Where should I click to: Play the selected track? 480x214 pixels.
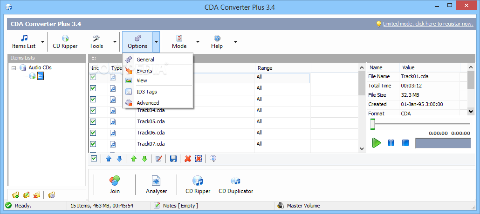[376, 143]
